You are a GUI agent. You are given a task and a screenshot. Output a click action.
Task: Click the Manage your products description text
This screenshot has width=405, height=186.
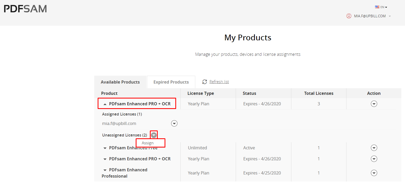coord(248,54)
